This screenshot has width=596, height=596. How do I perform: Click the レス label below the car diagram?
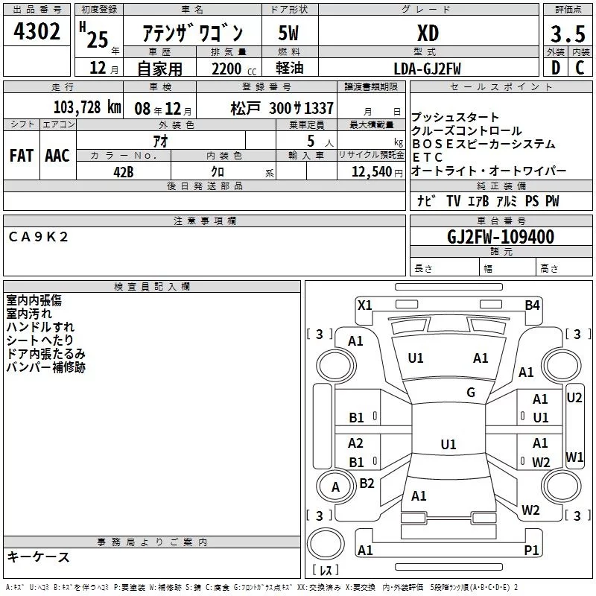point(326,571)
